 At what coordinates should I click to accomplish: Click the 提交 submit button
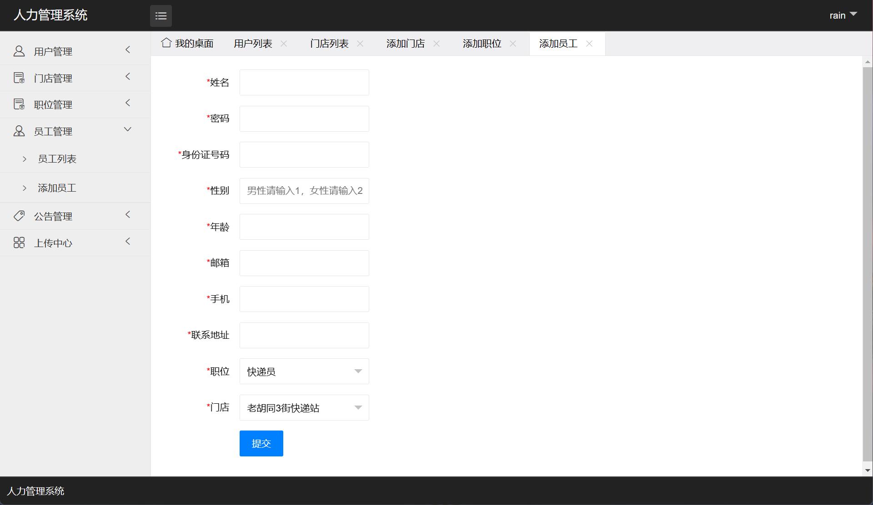tap(261, 443)
